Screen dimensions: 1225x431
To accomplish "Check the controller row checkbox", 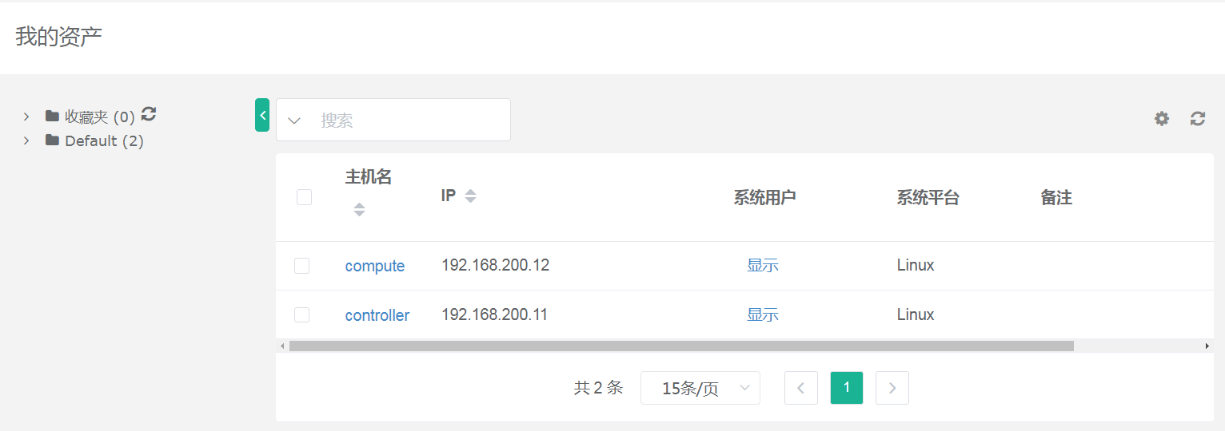I will coord(301,314).
